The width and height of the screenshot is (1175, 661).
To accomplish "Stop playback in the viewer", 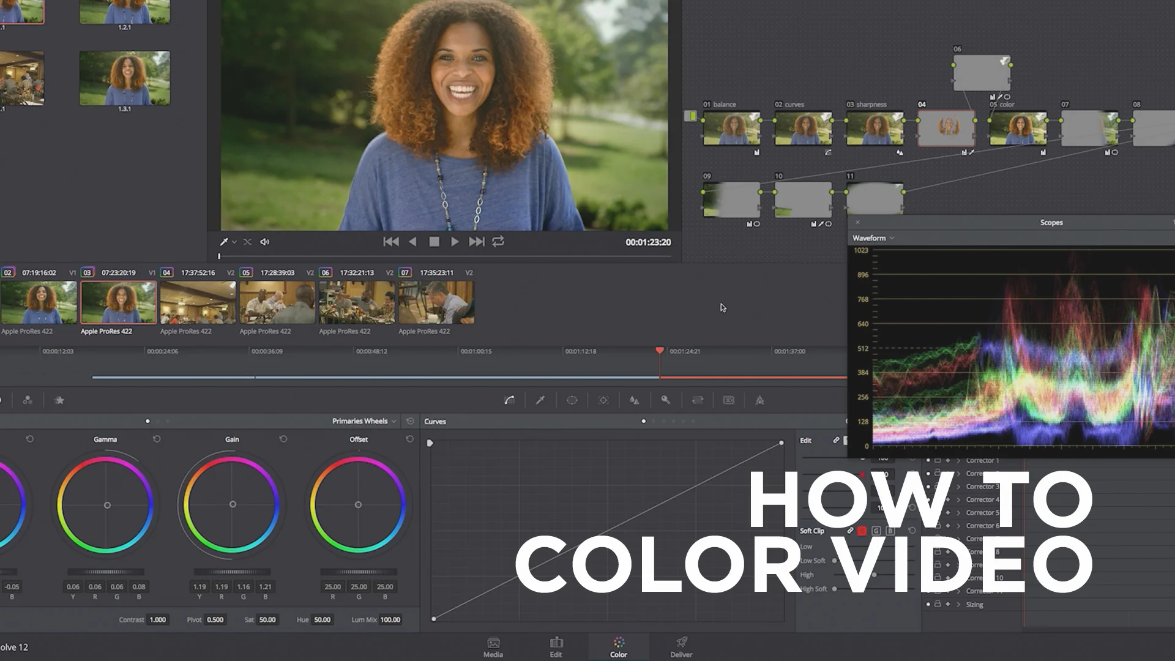I will tap(434, 242).
